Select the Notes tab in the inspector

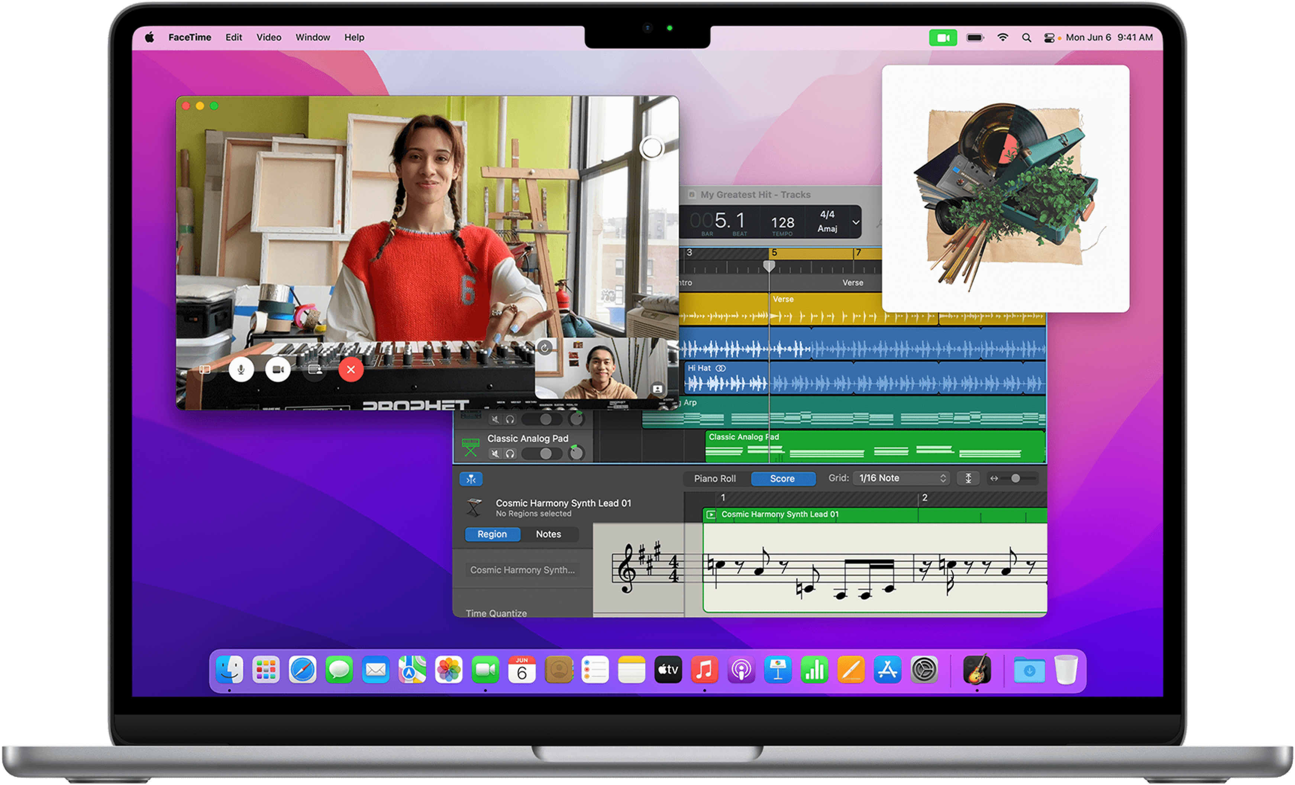[x=548, y=534]
